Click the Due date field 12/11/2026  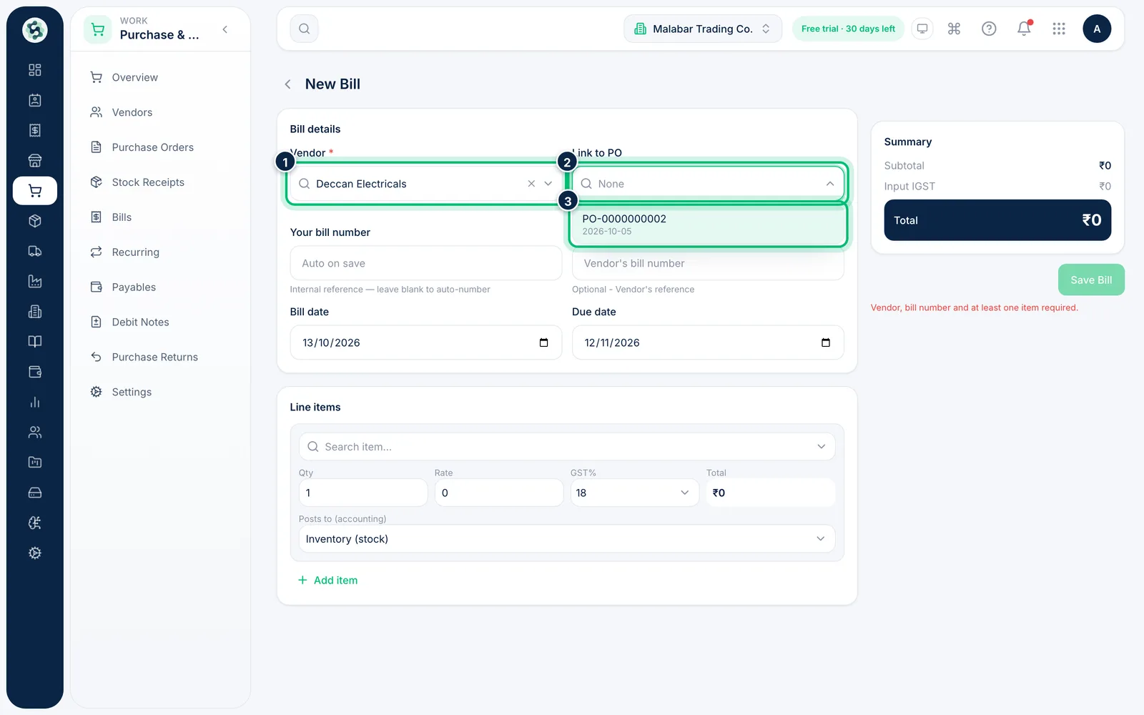[x=708, y=342]
